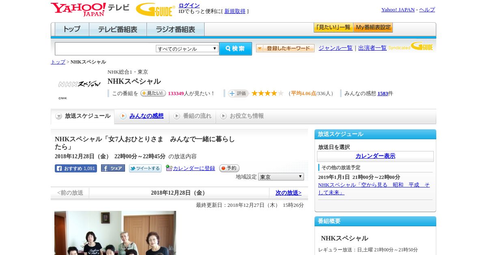Focus the program search input field
This screenshot has height=255, width=487.
click(106, 49)
